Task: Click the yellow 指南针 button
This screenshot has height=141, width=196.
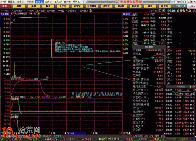Action: click(121, 6)
